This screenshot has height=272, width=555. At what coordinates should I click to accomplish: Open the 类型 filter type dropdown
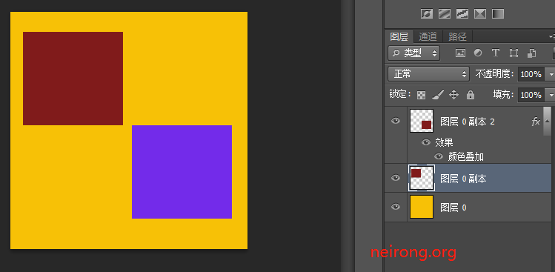pyautogui.click(x=413, y=53)
